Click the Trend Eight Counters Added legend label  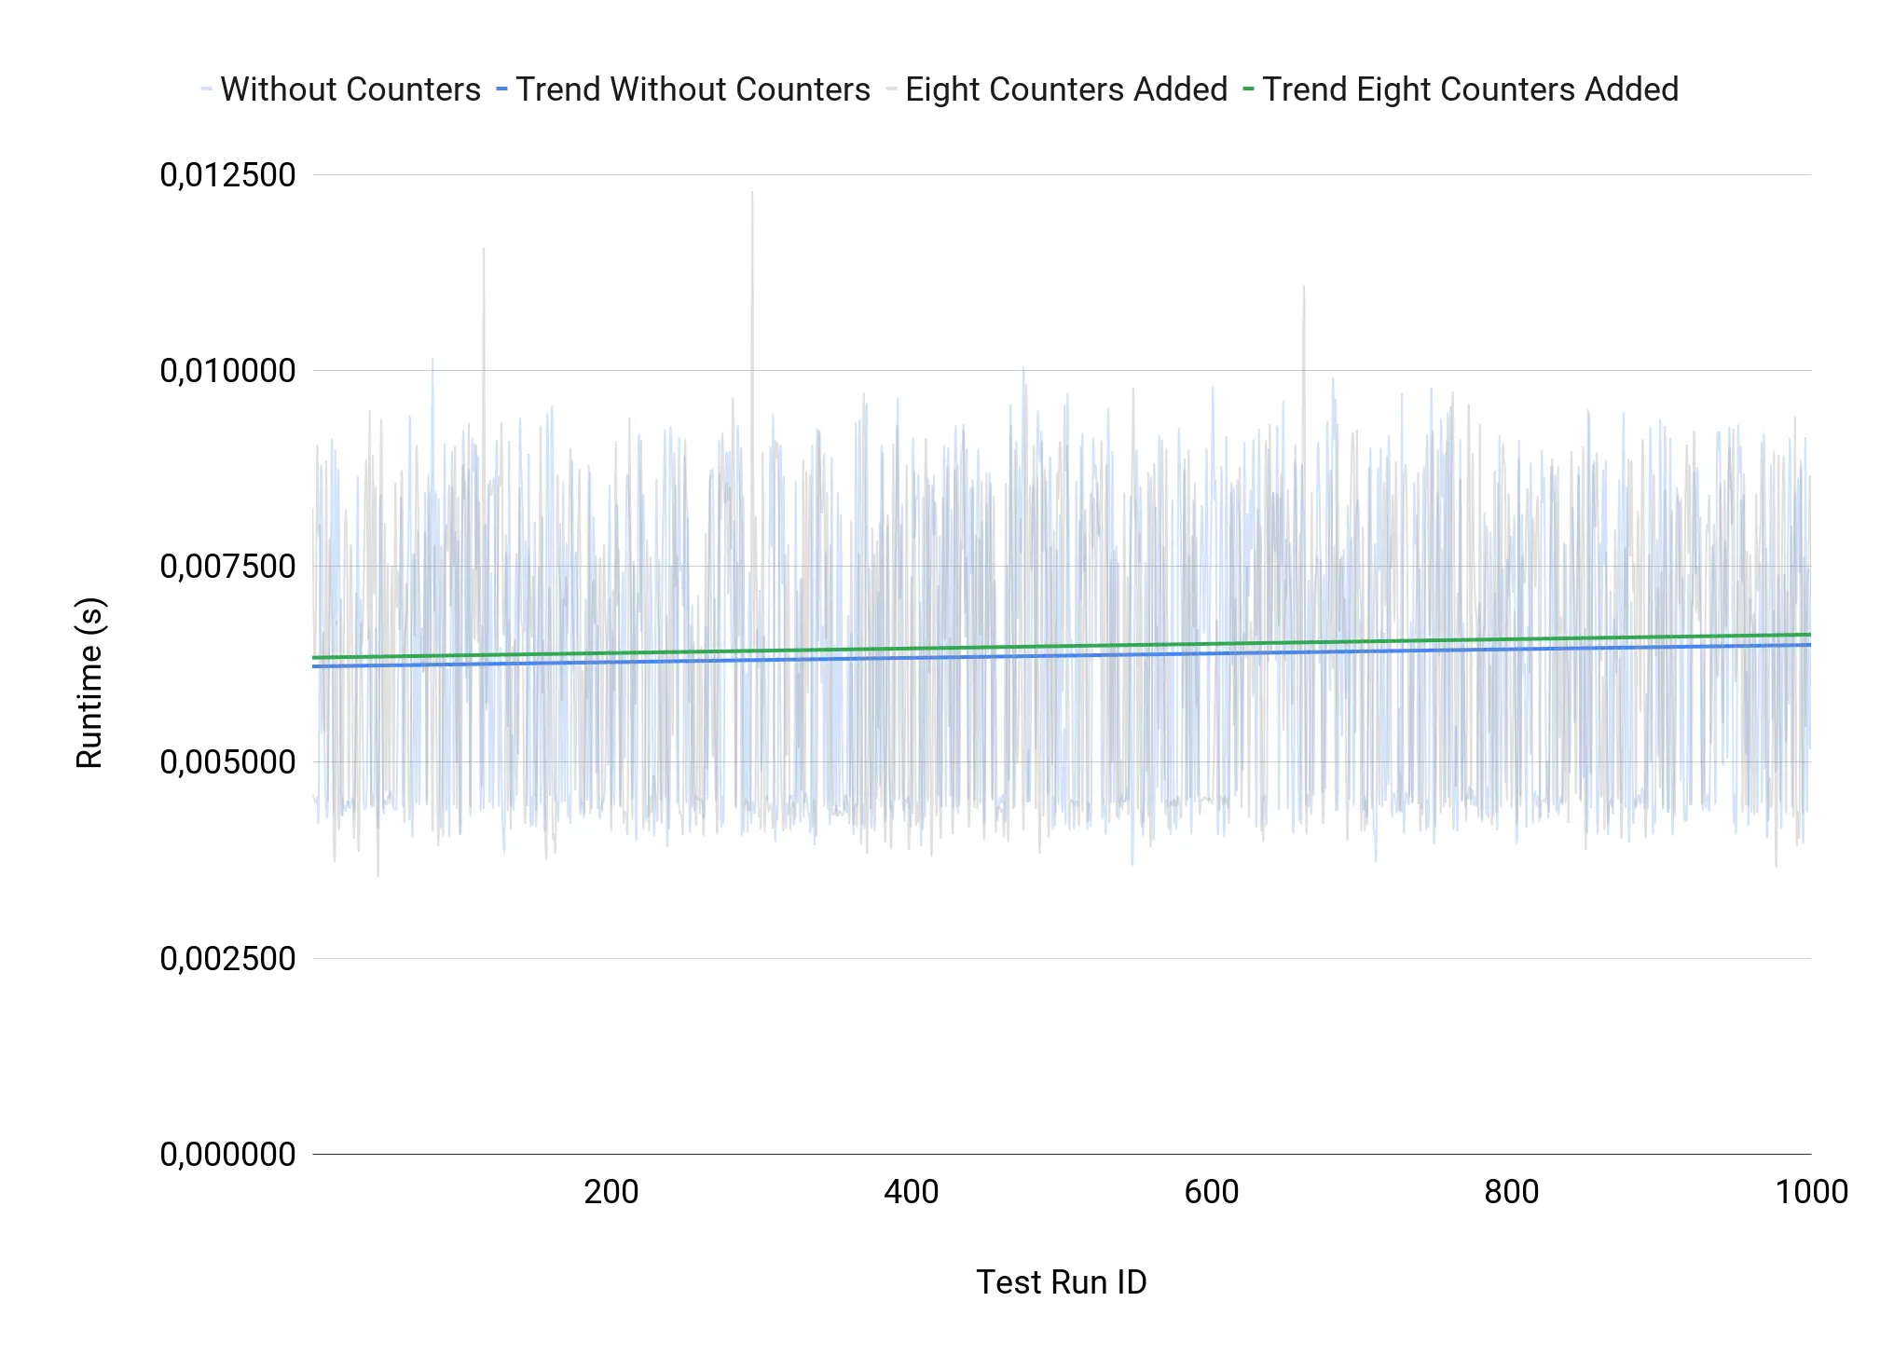point(1470,89)
